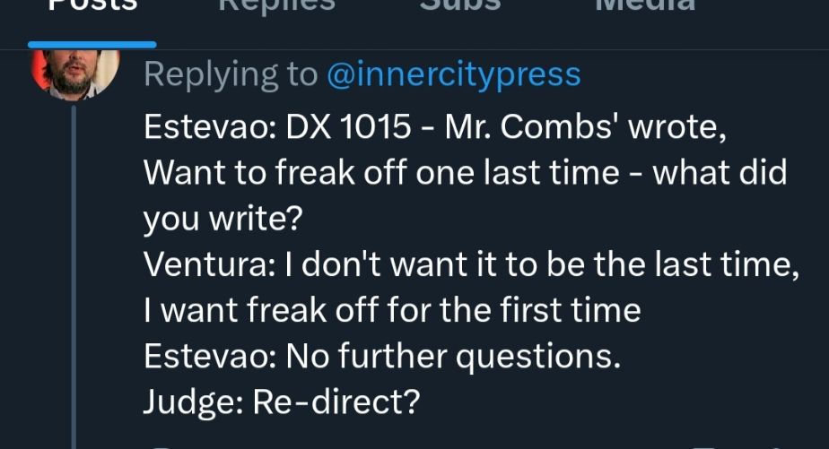Click the "Replying to" label
This screenshot has height=449, width=829.
click(x=231, y=74)
